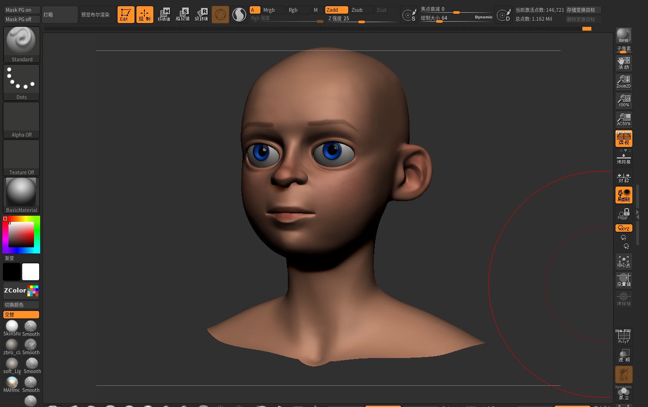Image resolution: width=648 pixels, height=407 pixels.
Task: Switch to Zsub sculpt mode
Action: (x=362, y=10)
